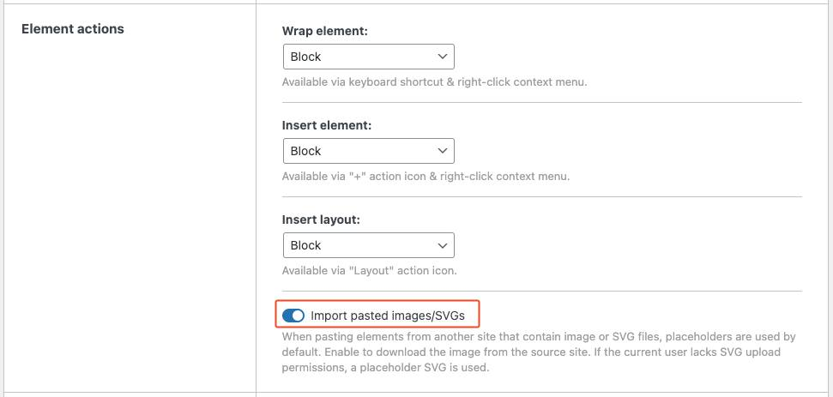Click the chevron arrow in Insert layout select
Image resolution: width=833 pixels, height=397 pixels.
tap(442, 245)
